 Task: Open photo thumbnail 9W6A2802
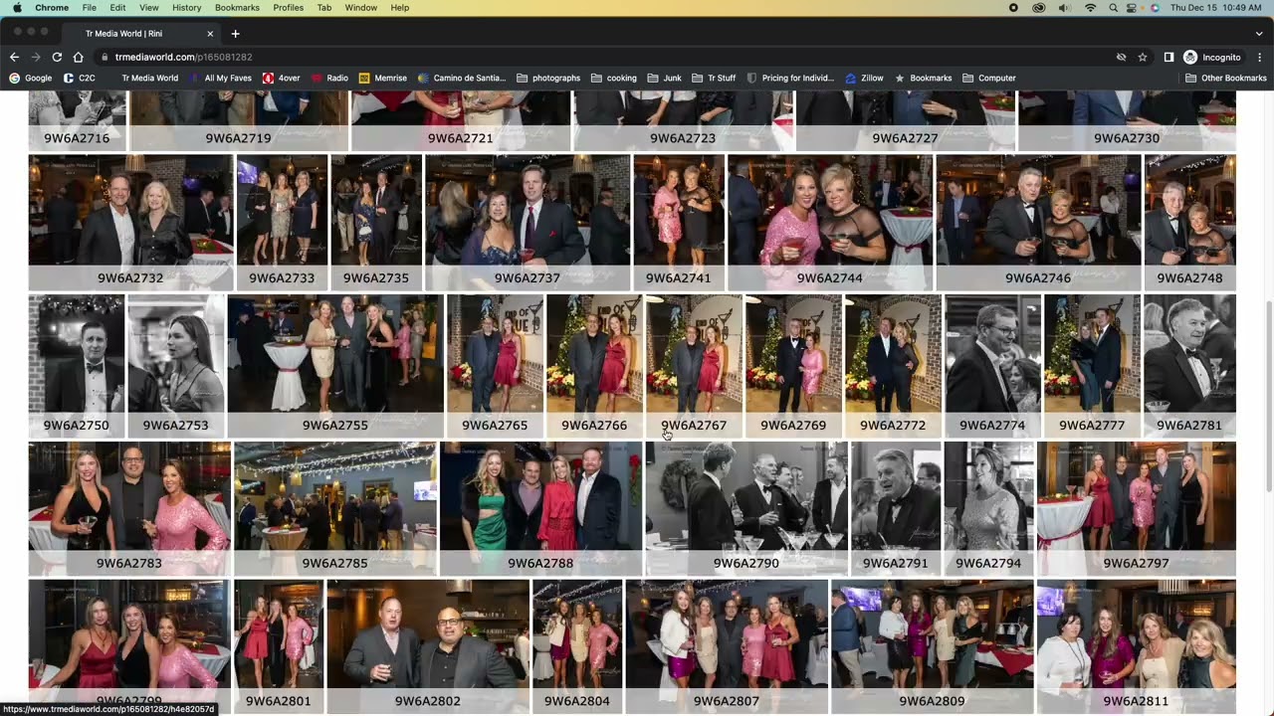[428, 646]
